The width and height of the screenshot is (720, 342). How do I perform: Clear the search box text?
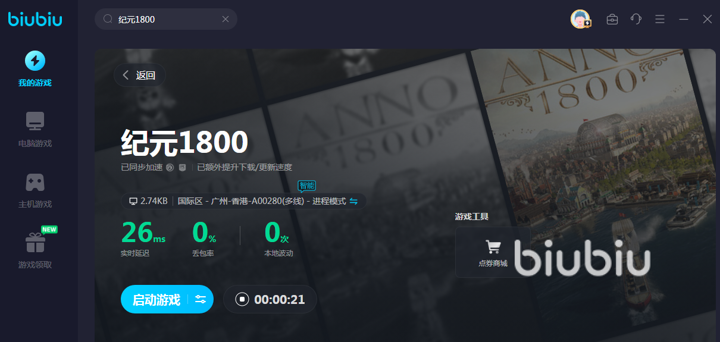coord(226,19)
